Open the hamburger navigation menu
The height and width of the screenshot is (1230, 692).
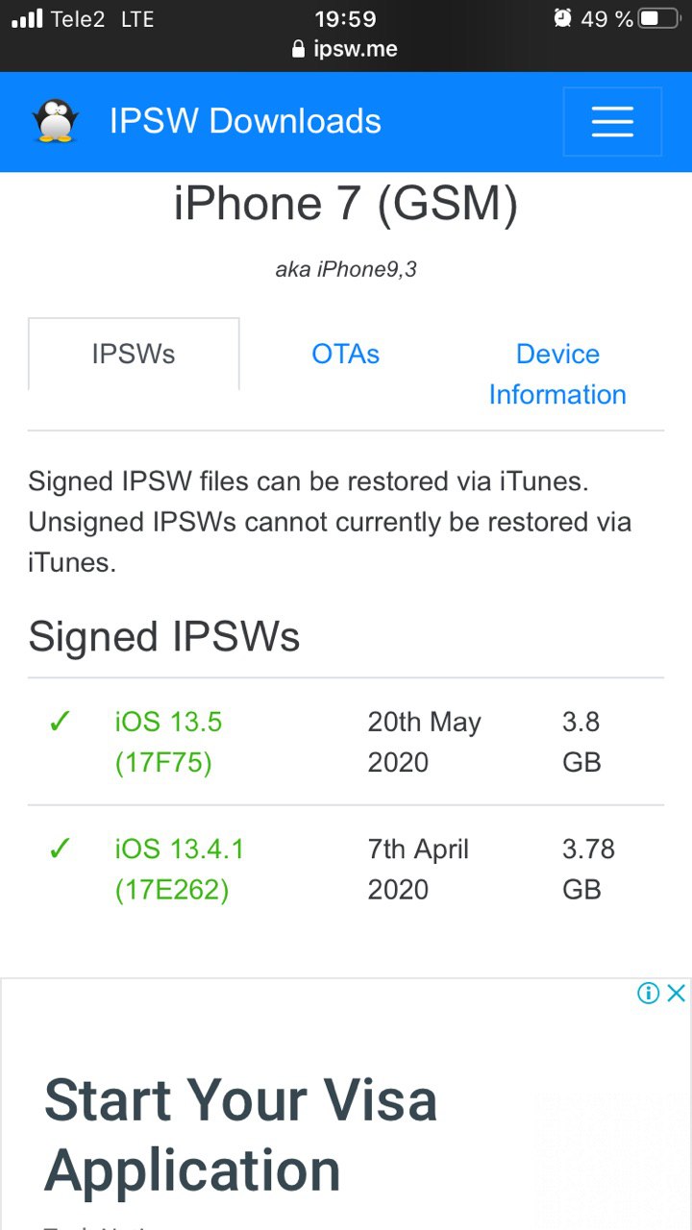612,122
